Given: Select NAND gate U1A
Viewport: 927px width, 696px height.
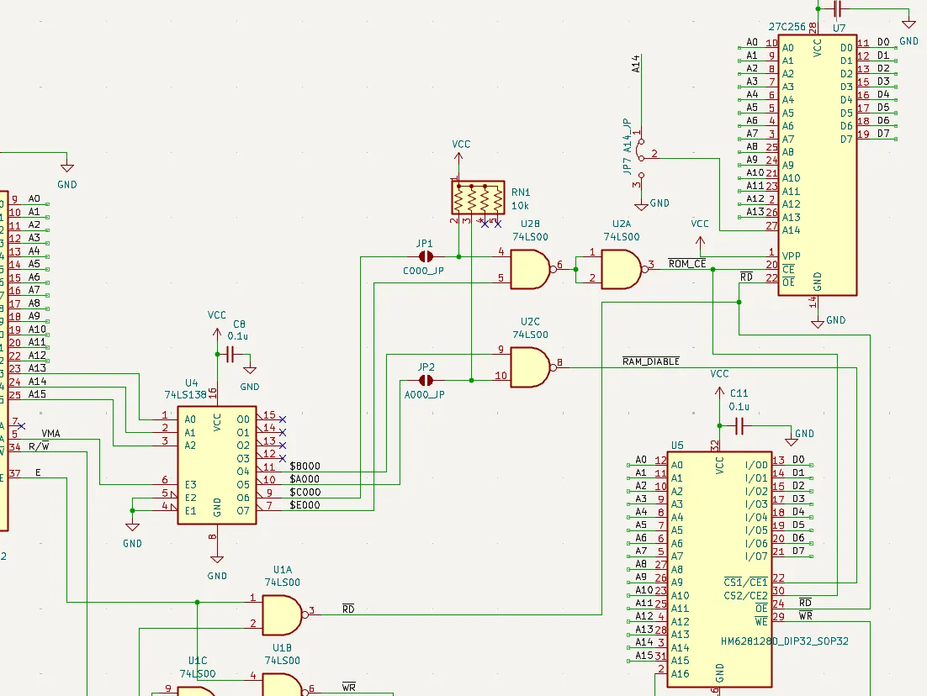Looking at the screenshot, I should [x=283, y=615].
